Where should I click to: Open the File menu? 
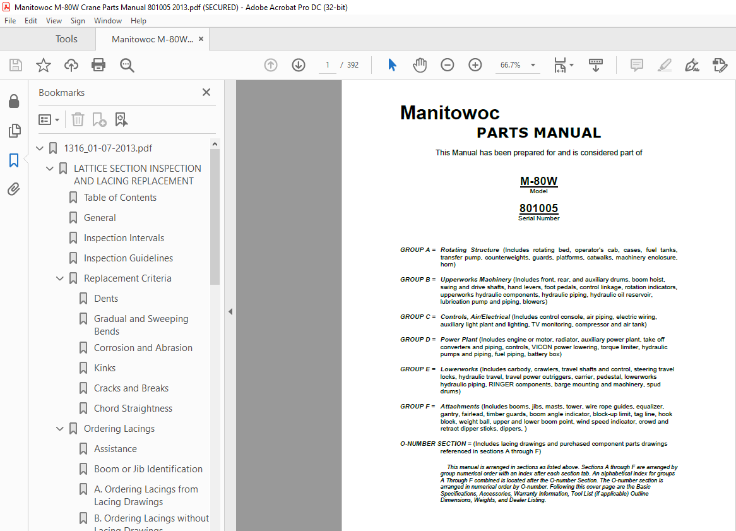[10, 21]
